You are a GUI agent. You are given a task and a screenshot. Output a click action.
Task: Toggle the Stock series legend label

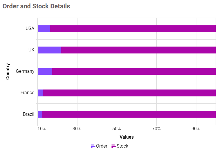[122, 146]
